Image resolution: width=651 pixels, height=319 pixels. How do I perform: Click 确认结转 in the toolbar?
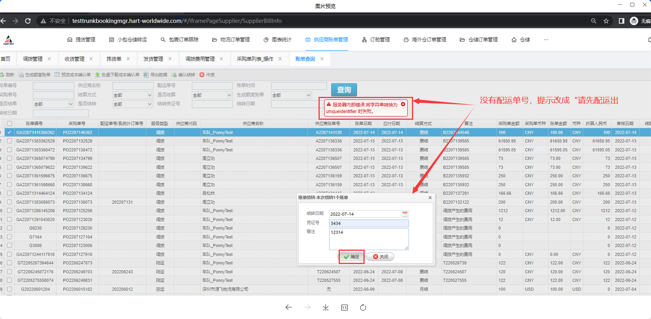coord(183,75)
